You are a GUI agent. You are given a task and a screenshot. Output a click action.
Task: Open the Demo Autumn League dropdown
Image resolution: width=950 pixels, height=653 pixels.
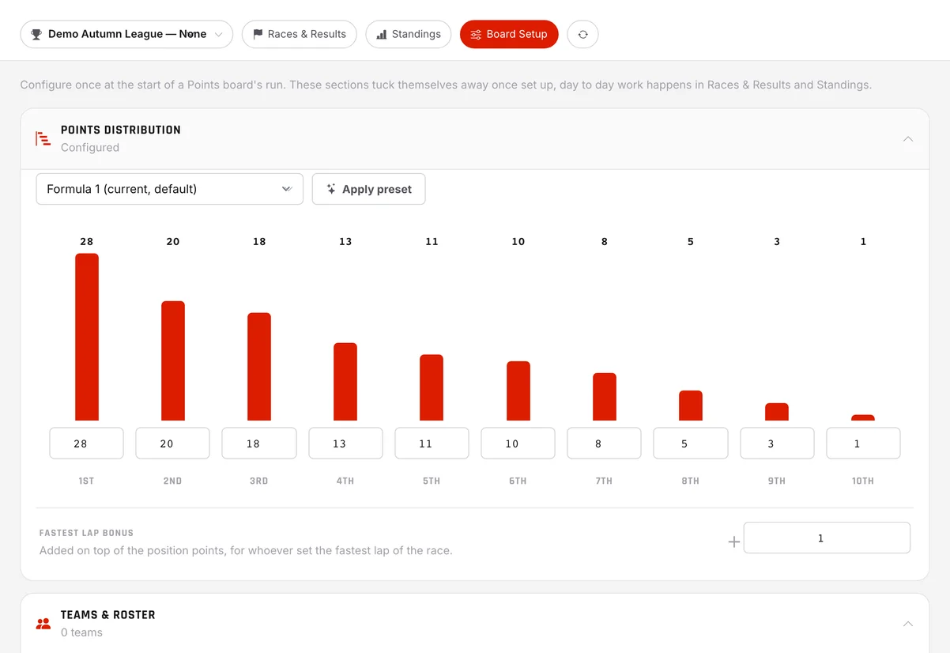(x=126, y=35)
